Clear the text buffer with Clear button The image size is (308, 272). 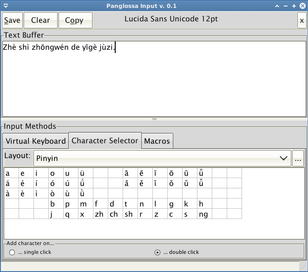tap(40, 20)
